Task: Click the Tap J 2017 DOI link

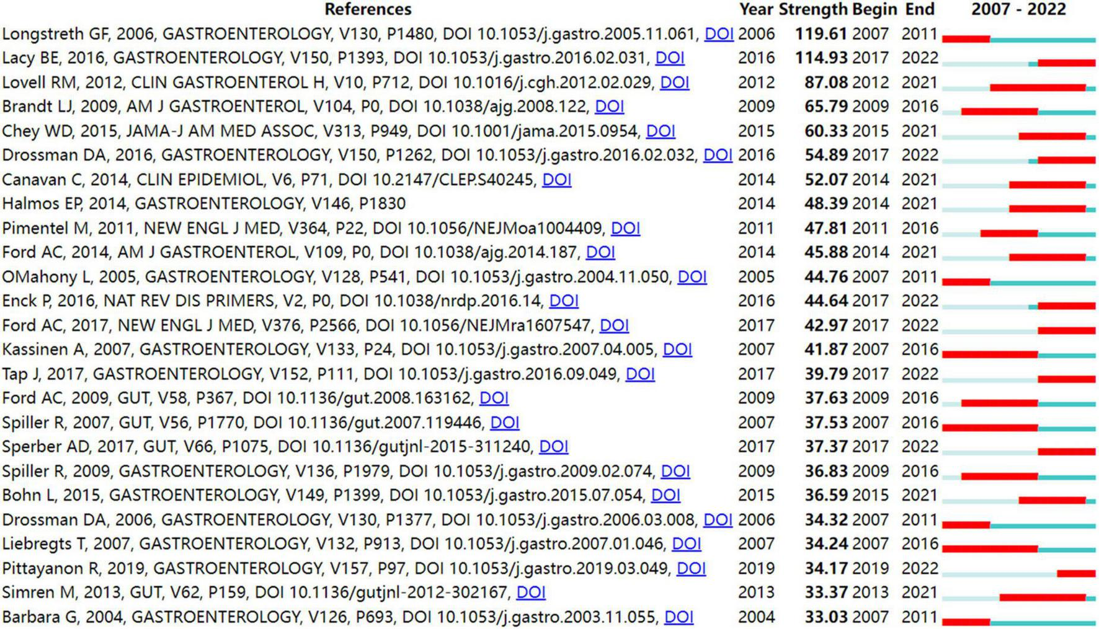Action: pos(640,374)
